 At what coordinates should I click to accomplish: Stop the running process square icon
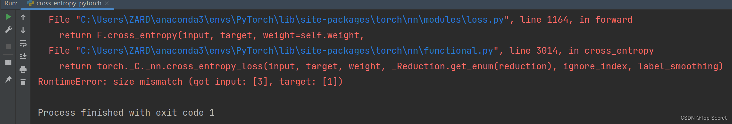[x=9, y=46]
